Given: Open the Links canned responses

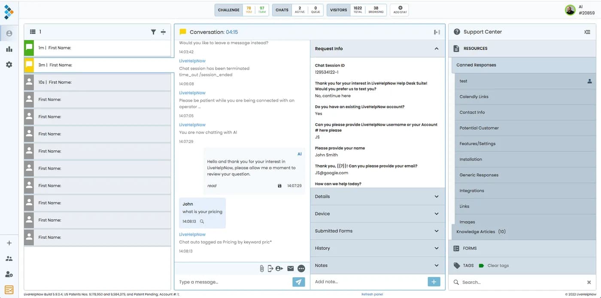Looking at the screenshot, I should [x=526, y=206].
